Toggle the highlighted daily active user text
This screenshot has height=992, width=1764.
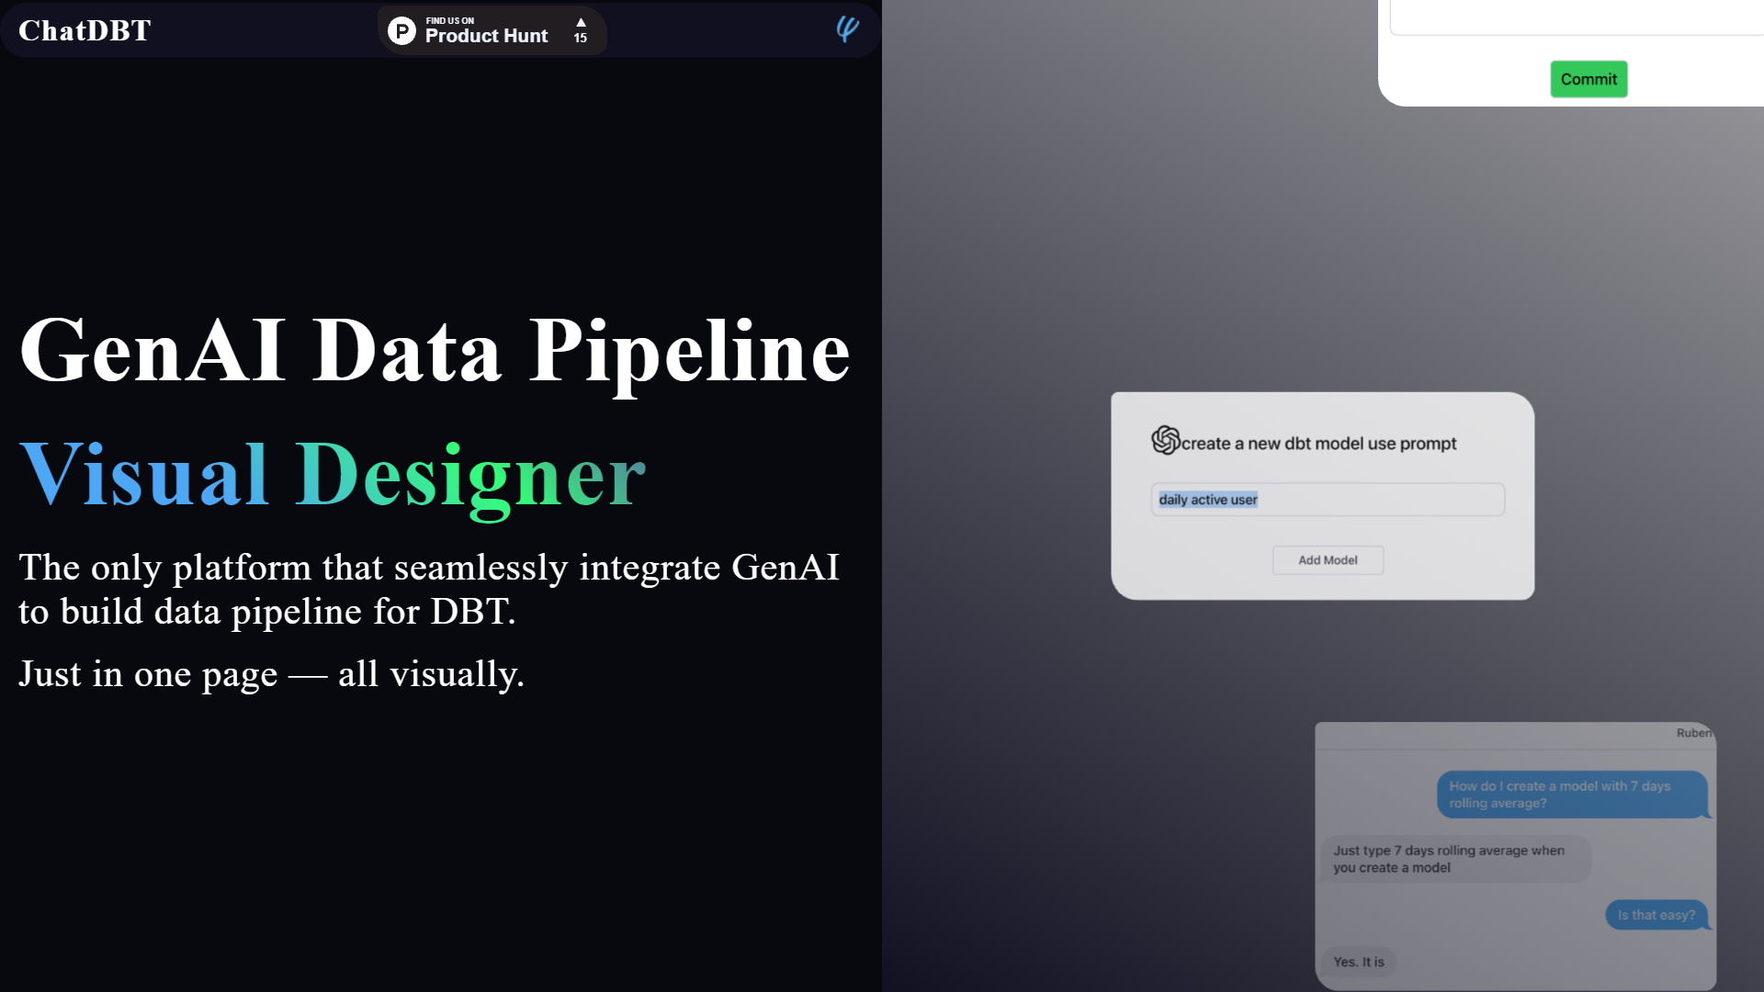(1206, 499)
